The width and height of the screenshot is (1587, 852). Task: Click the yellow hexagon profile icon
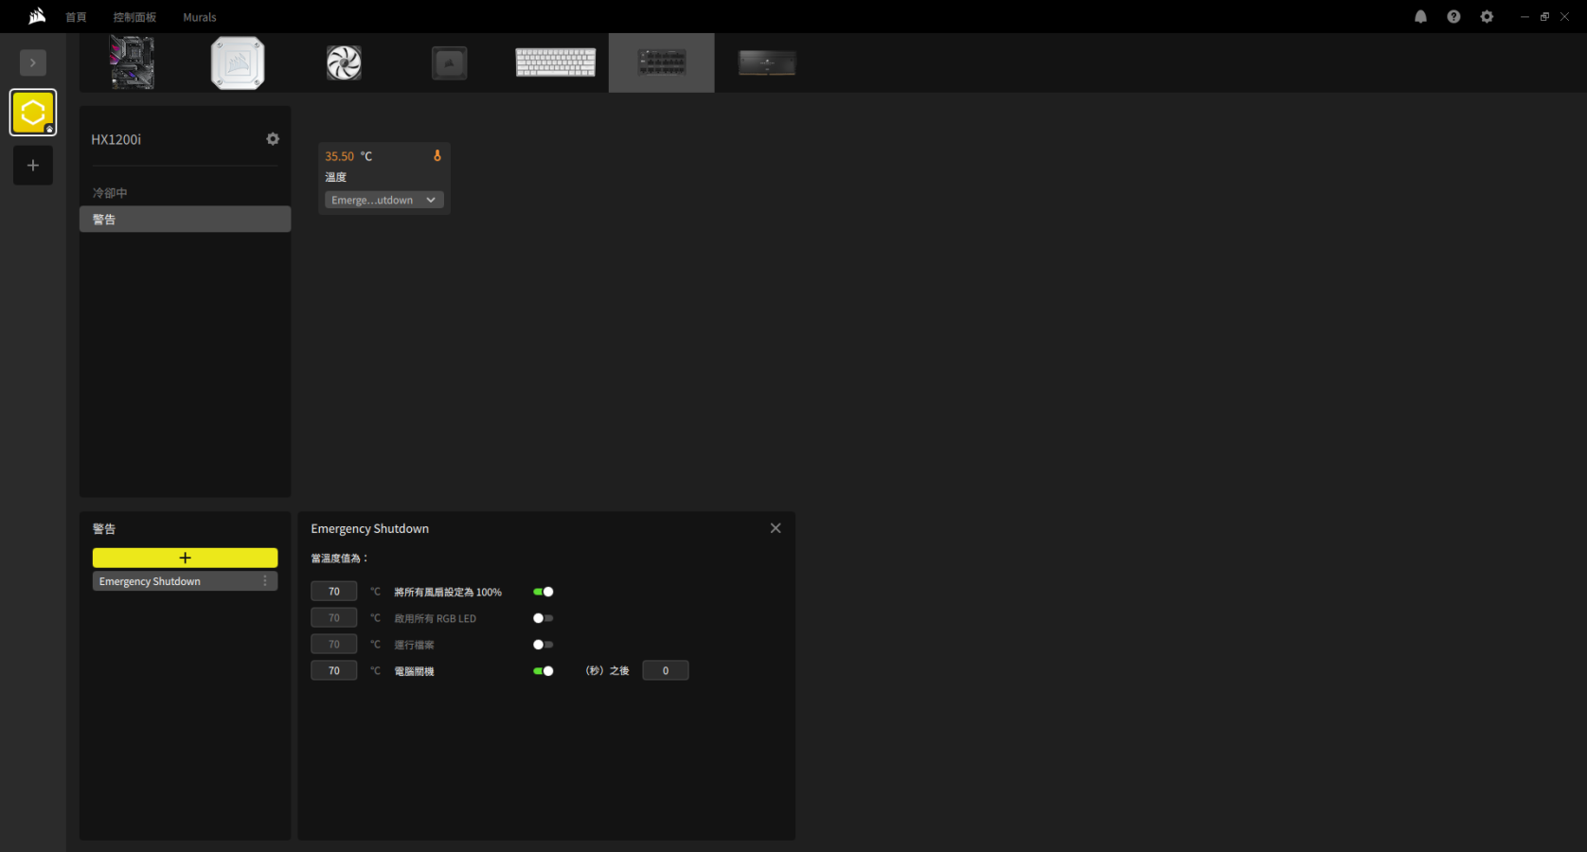point(33,113)
